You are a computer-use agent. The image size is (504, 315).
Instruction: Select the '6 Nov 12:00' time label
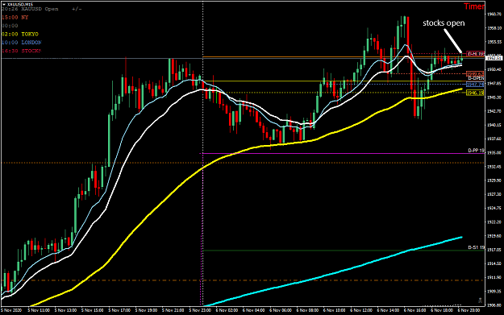(x=361, y=310)
